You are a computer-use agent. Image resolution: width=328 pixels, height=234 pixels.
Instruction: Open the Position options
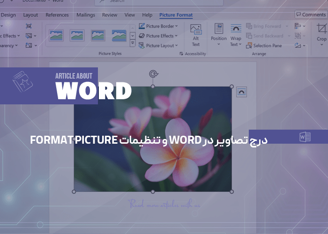click(x=219, y=35)
